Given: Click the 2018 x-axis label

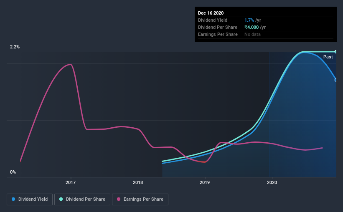Looking at the screenshot, I should 138,182.
